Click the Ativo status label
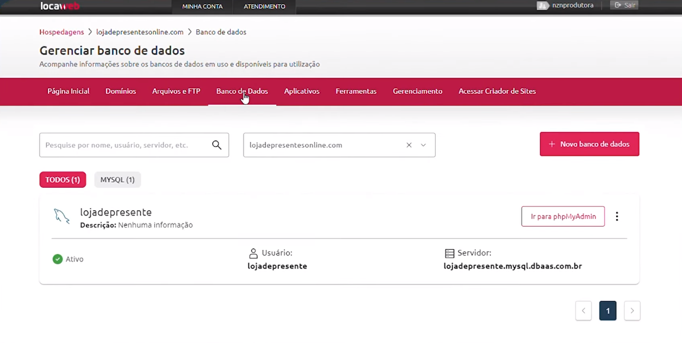The height and width of the screenshot is (343, 682). pyautogui.click(x=74, y=259)
